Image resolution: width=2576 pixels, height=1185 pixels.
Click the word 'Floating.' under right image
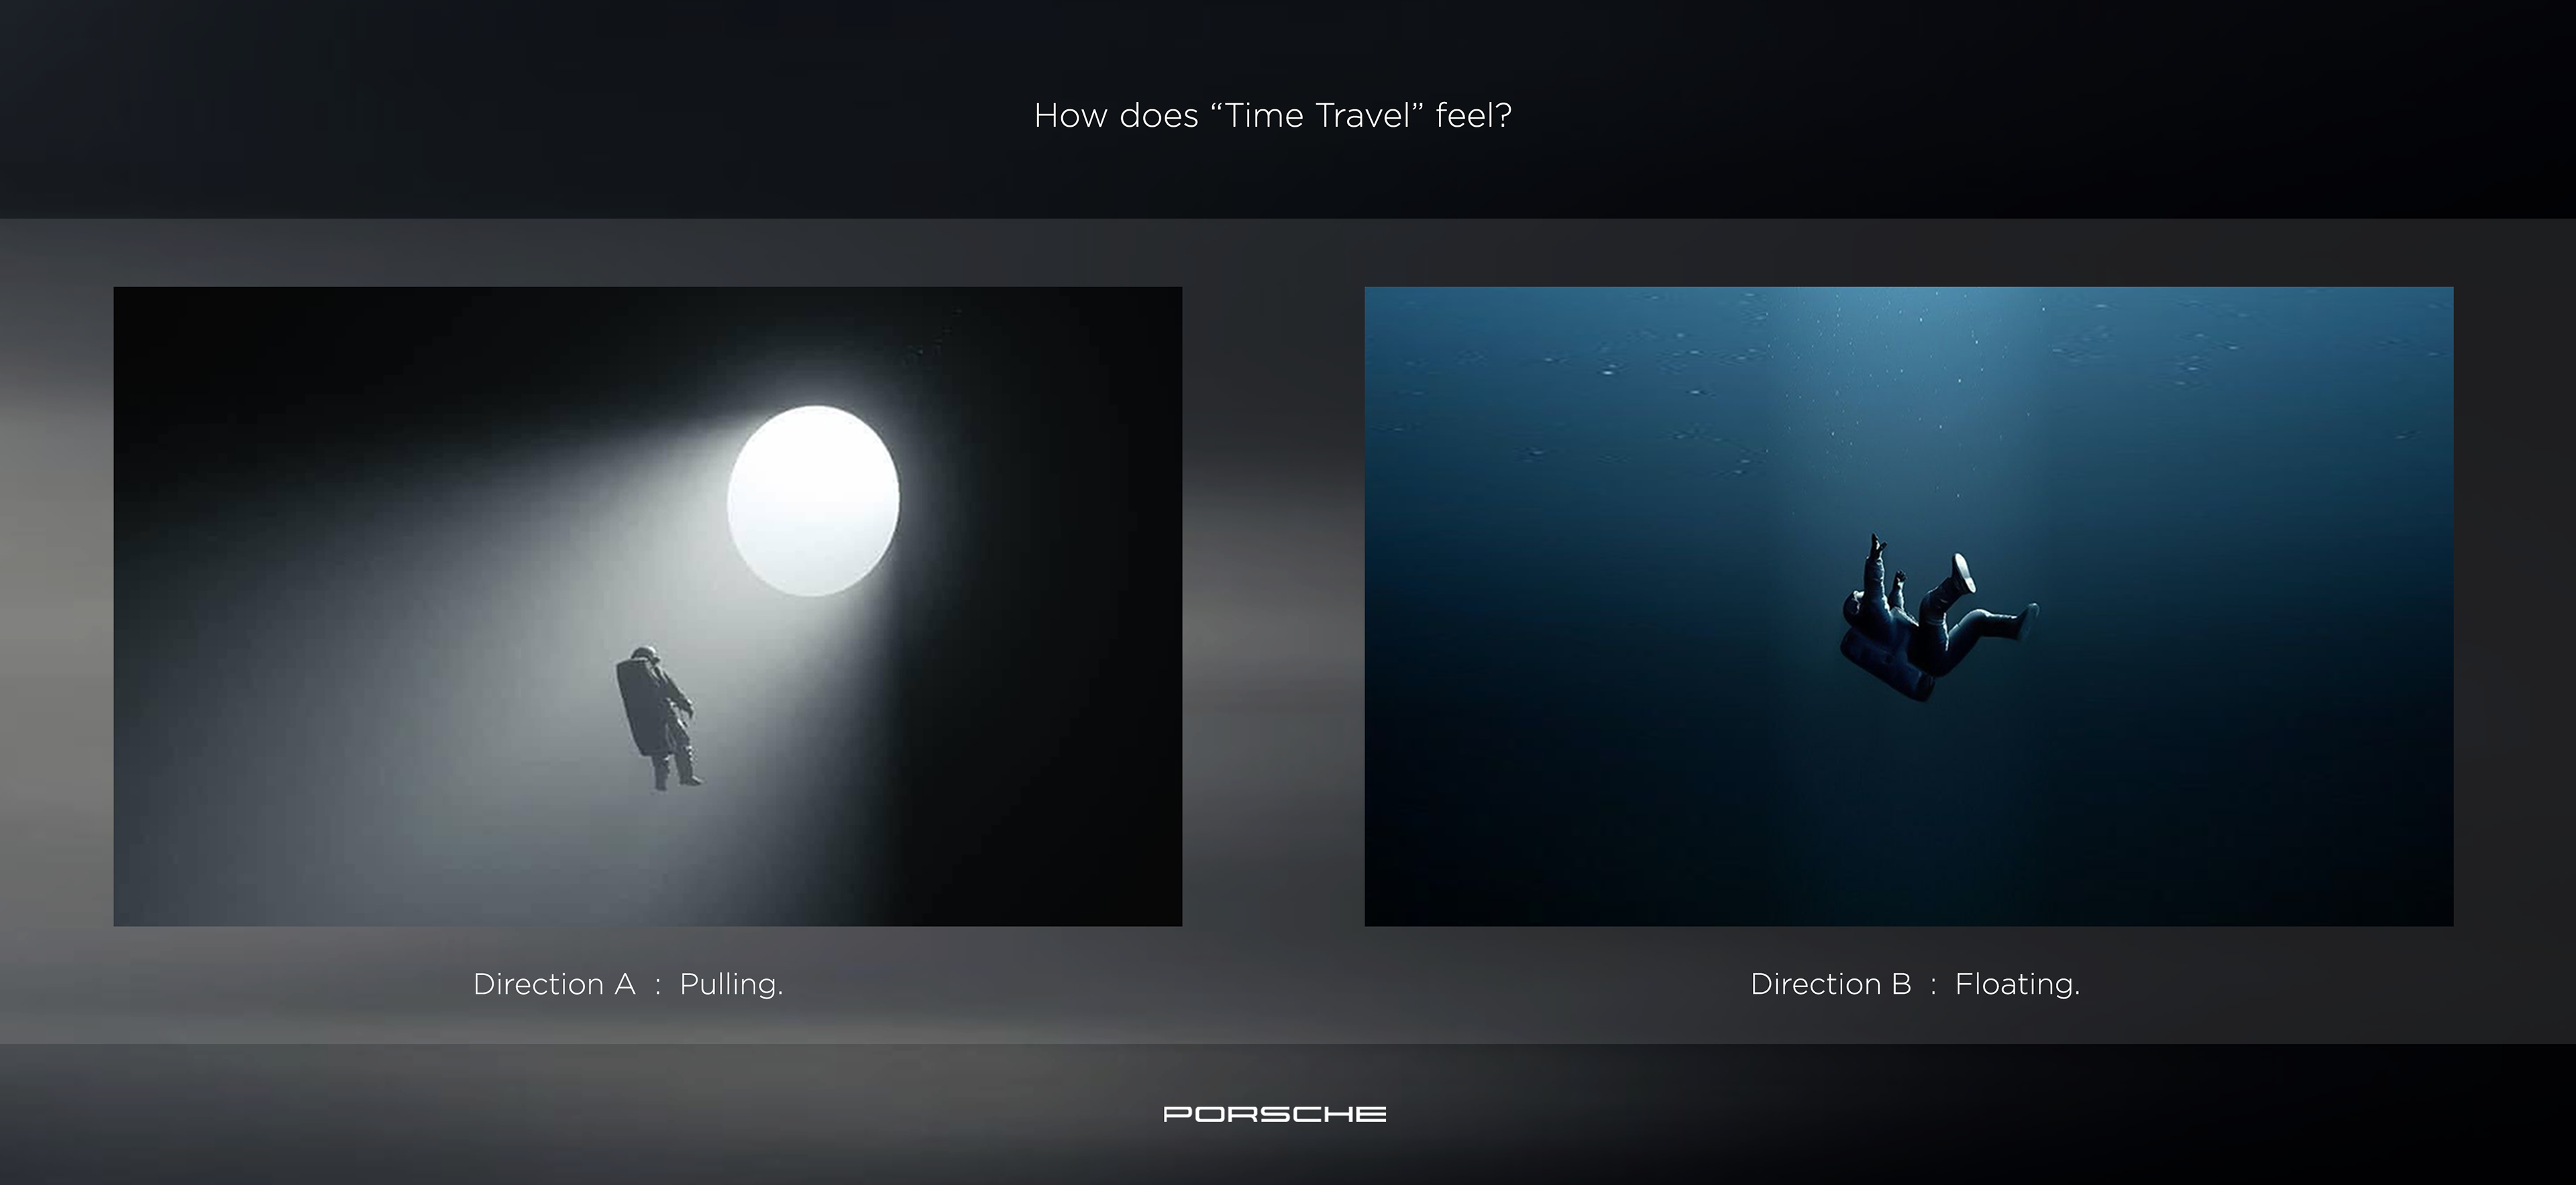(x=2017, y=985)
